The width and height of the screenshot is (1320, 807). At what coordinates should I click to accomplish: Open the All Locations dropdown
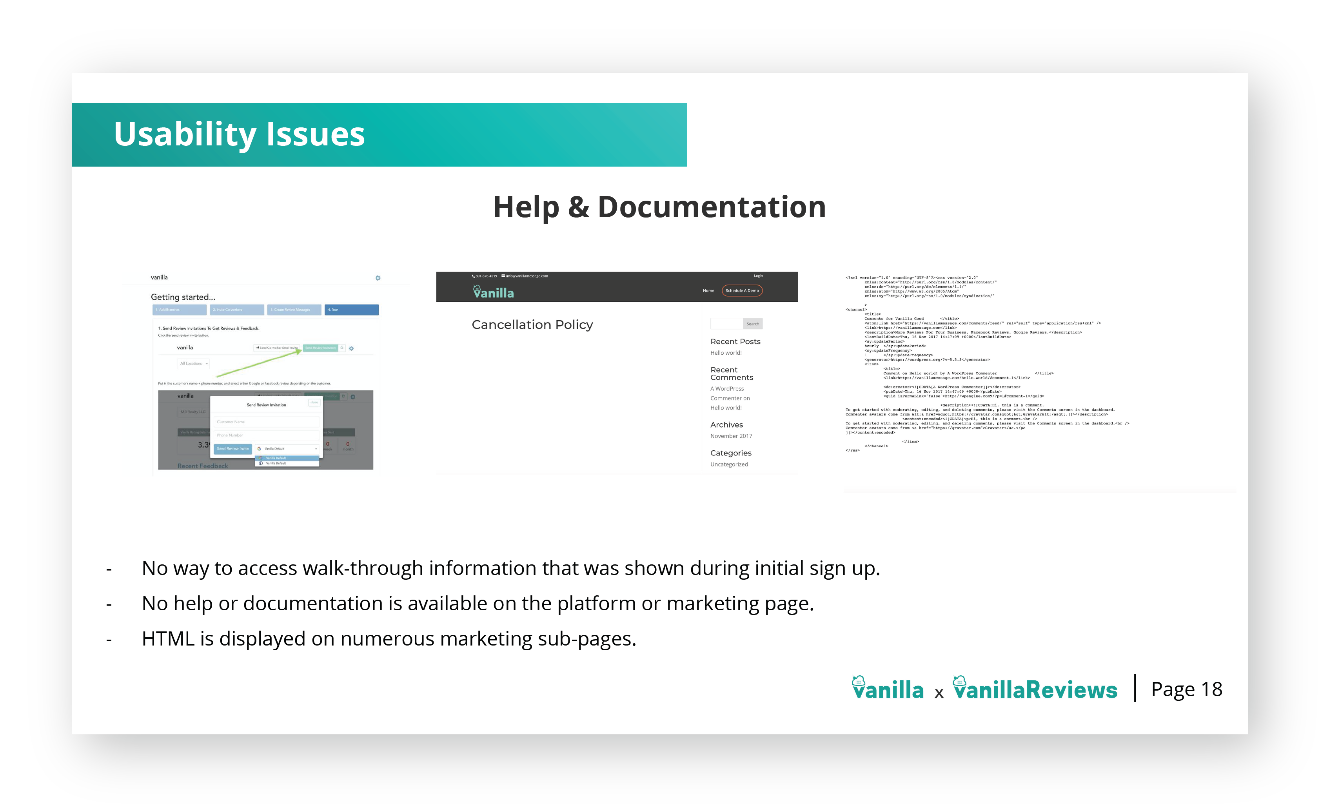click(193, 364)
